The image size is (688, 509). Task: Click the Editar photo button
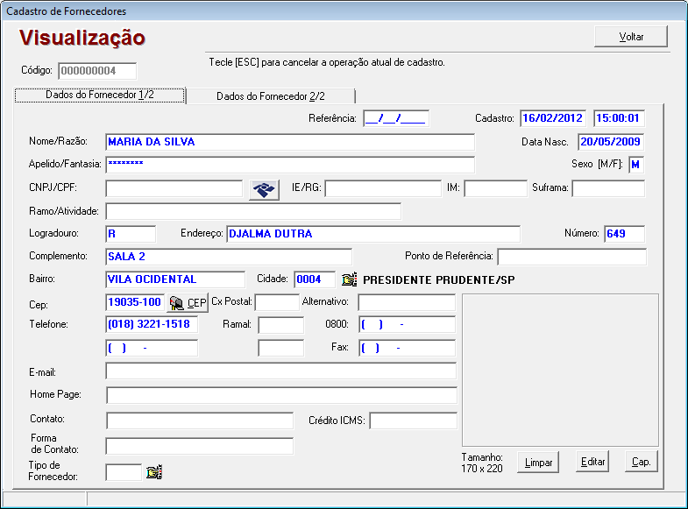[x=592, y=462]
